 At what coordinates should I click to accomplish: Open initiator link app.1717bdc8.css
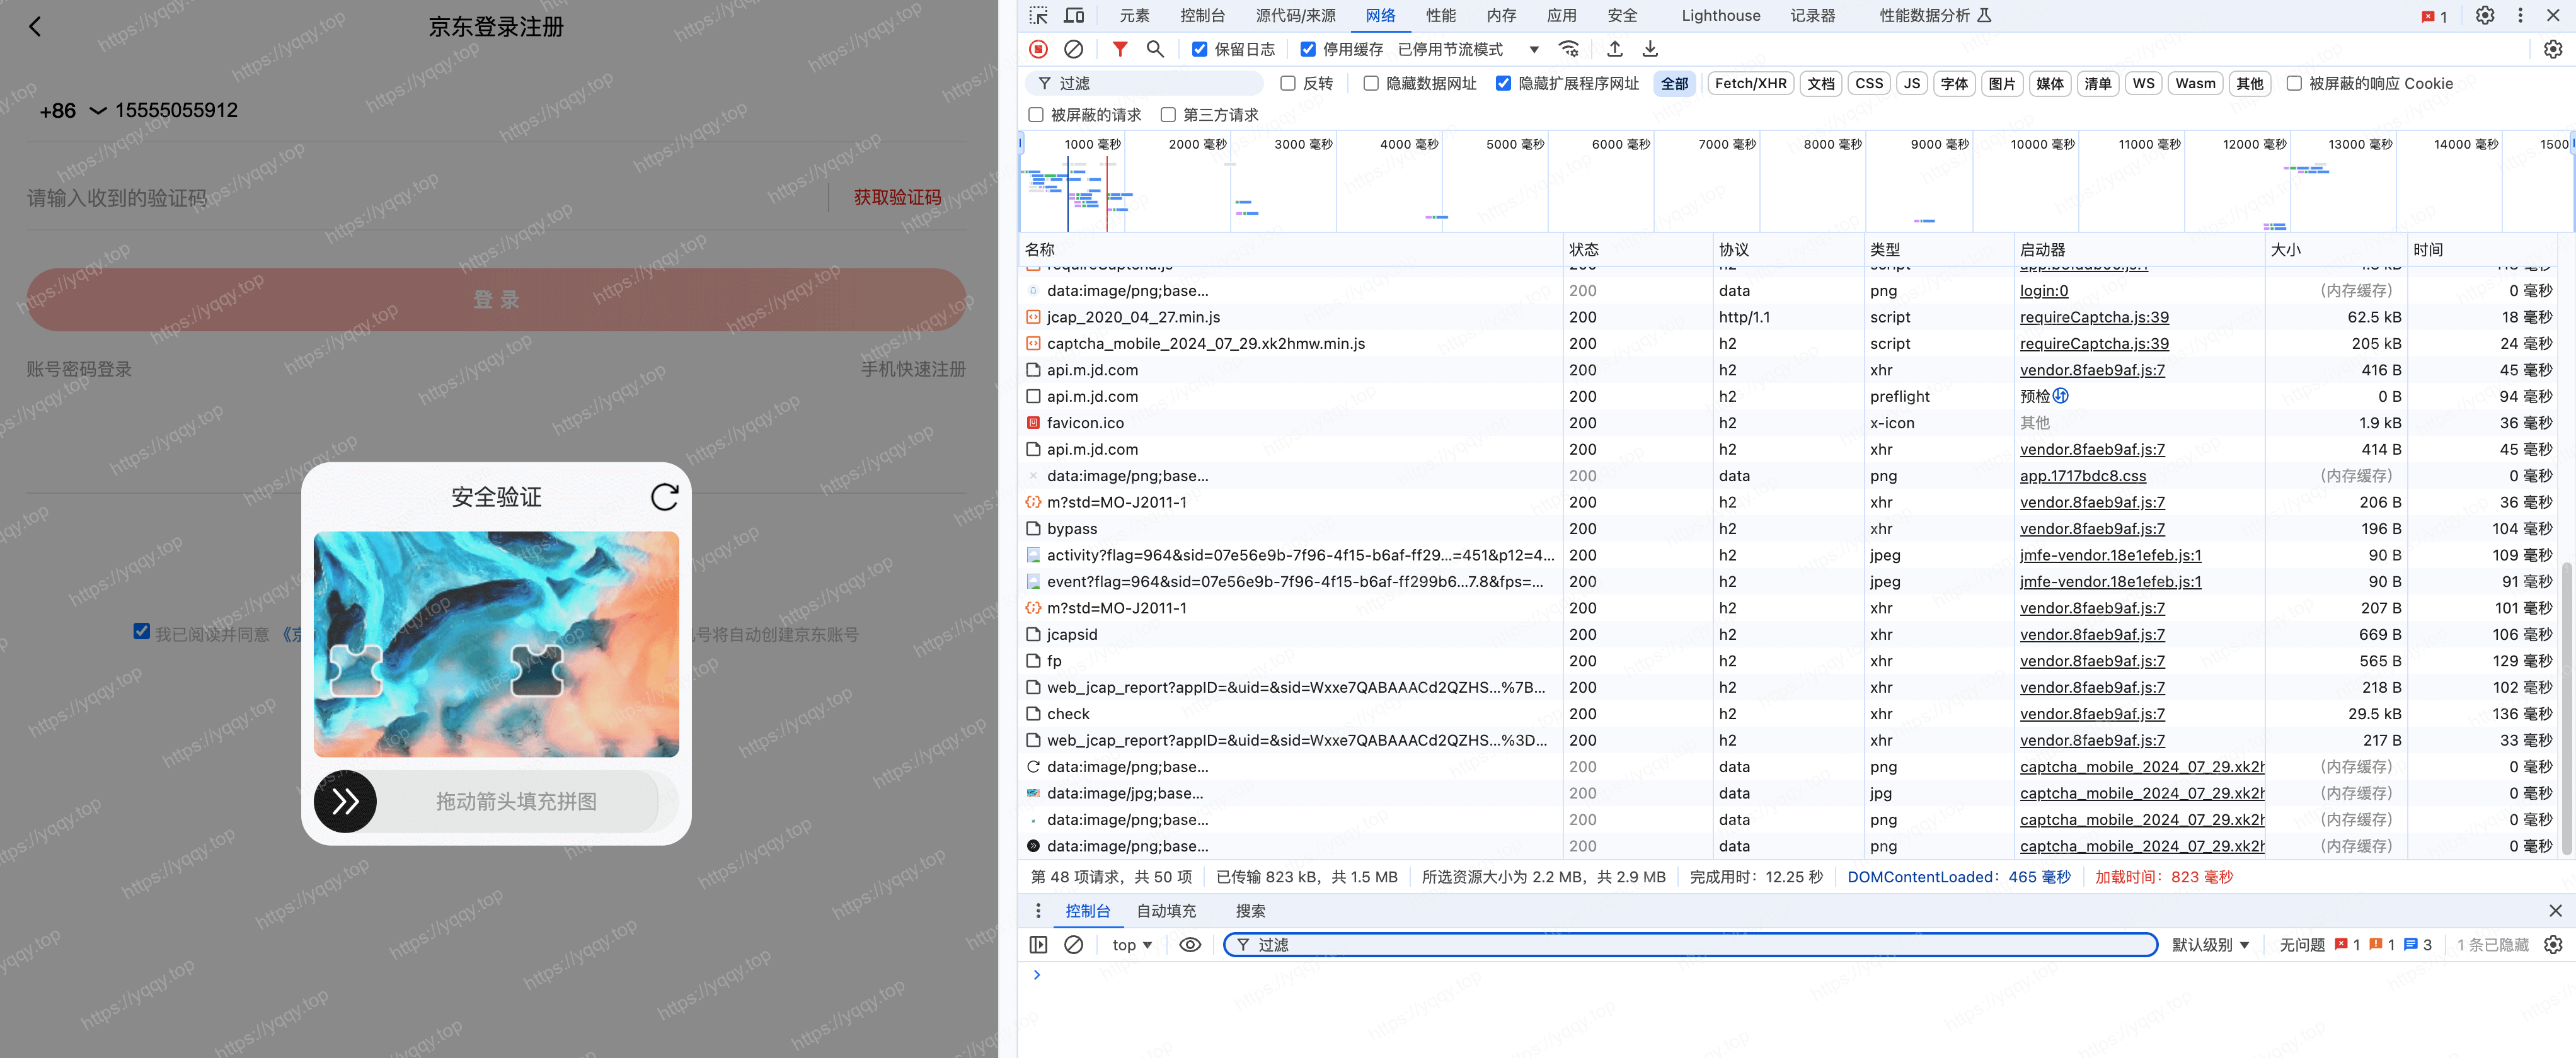[2083, 475]
